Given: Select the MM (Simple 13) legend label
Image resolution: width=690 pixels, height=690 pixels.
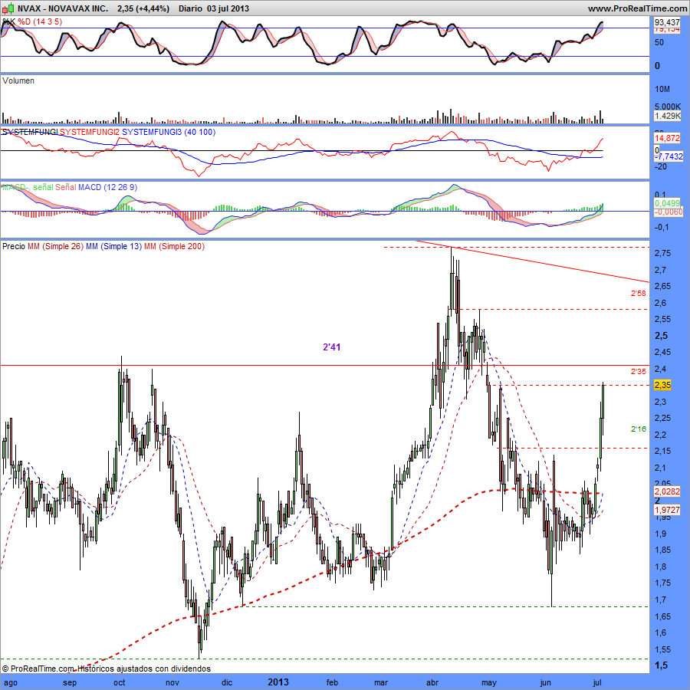Looking at the screenshot, I should click(113, 246).
